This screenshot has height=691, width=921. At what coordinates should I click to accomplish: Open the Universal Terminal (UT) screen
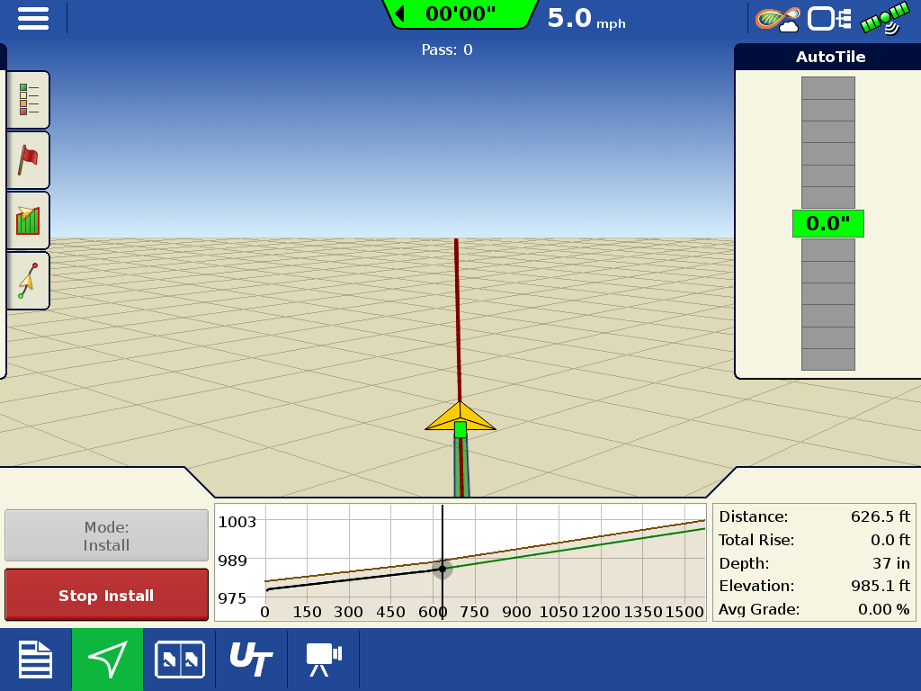pyautogui.click(x=251, y=660)
